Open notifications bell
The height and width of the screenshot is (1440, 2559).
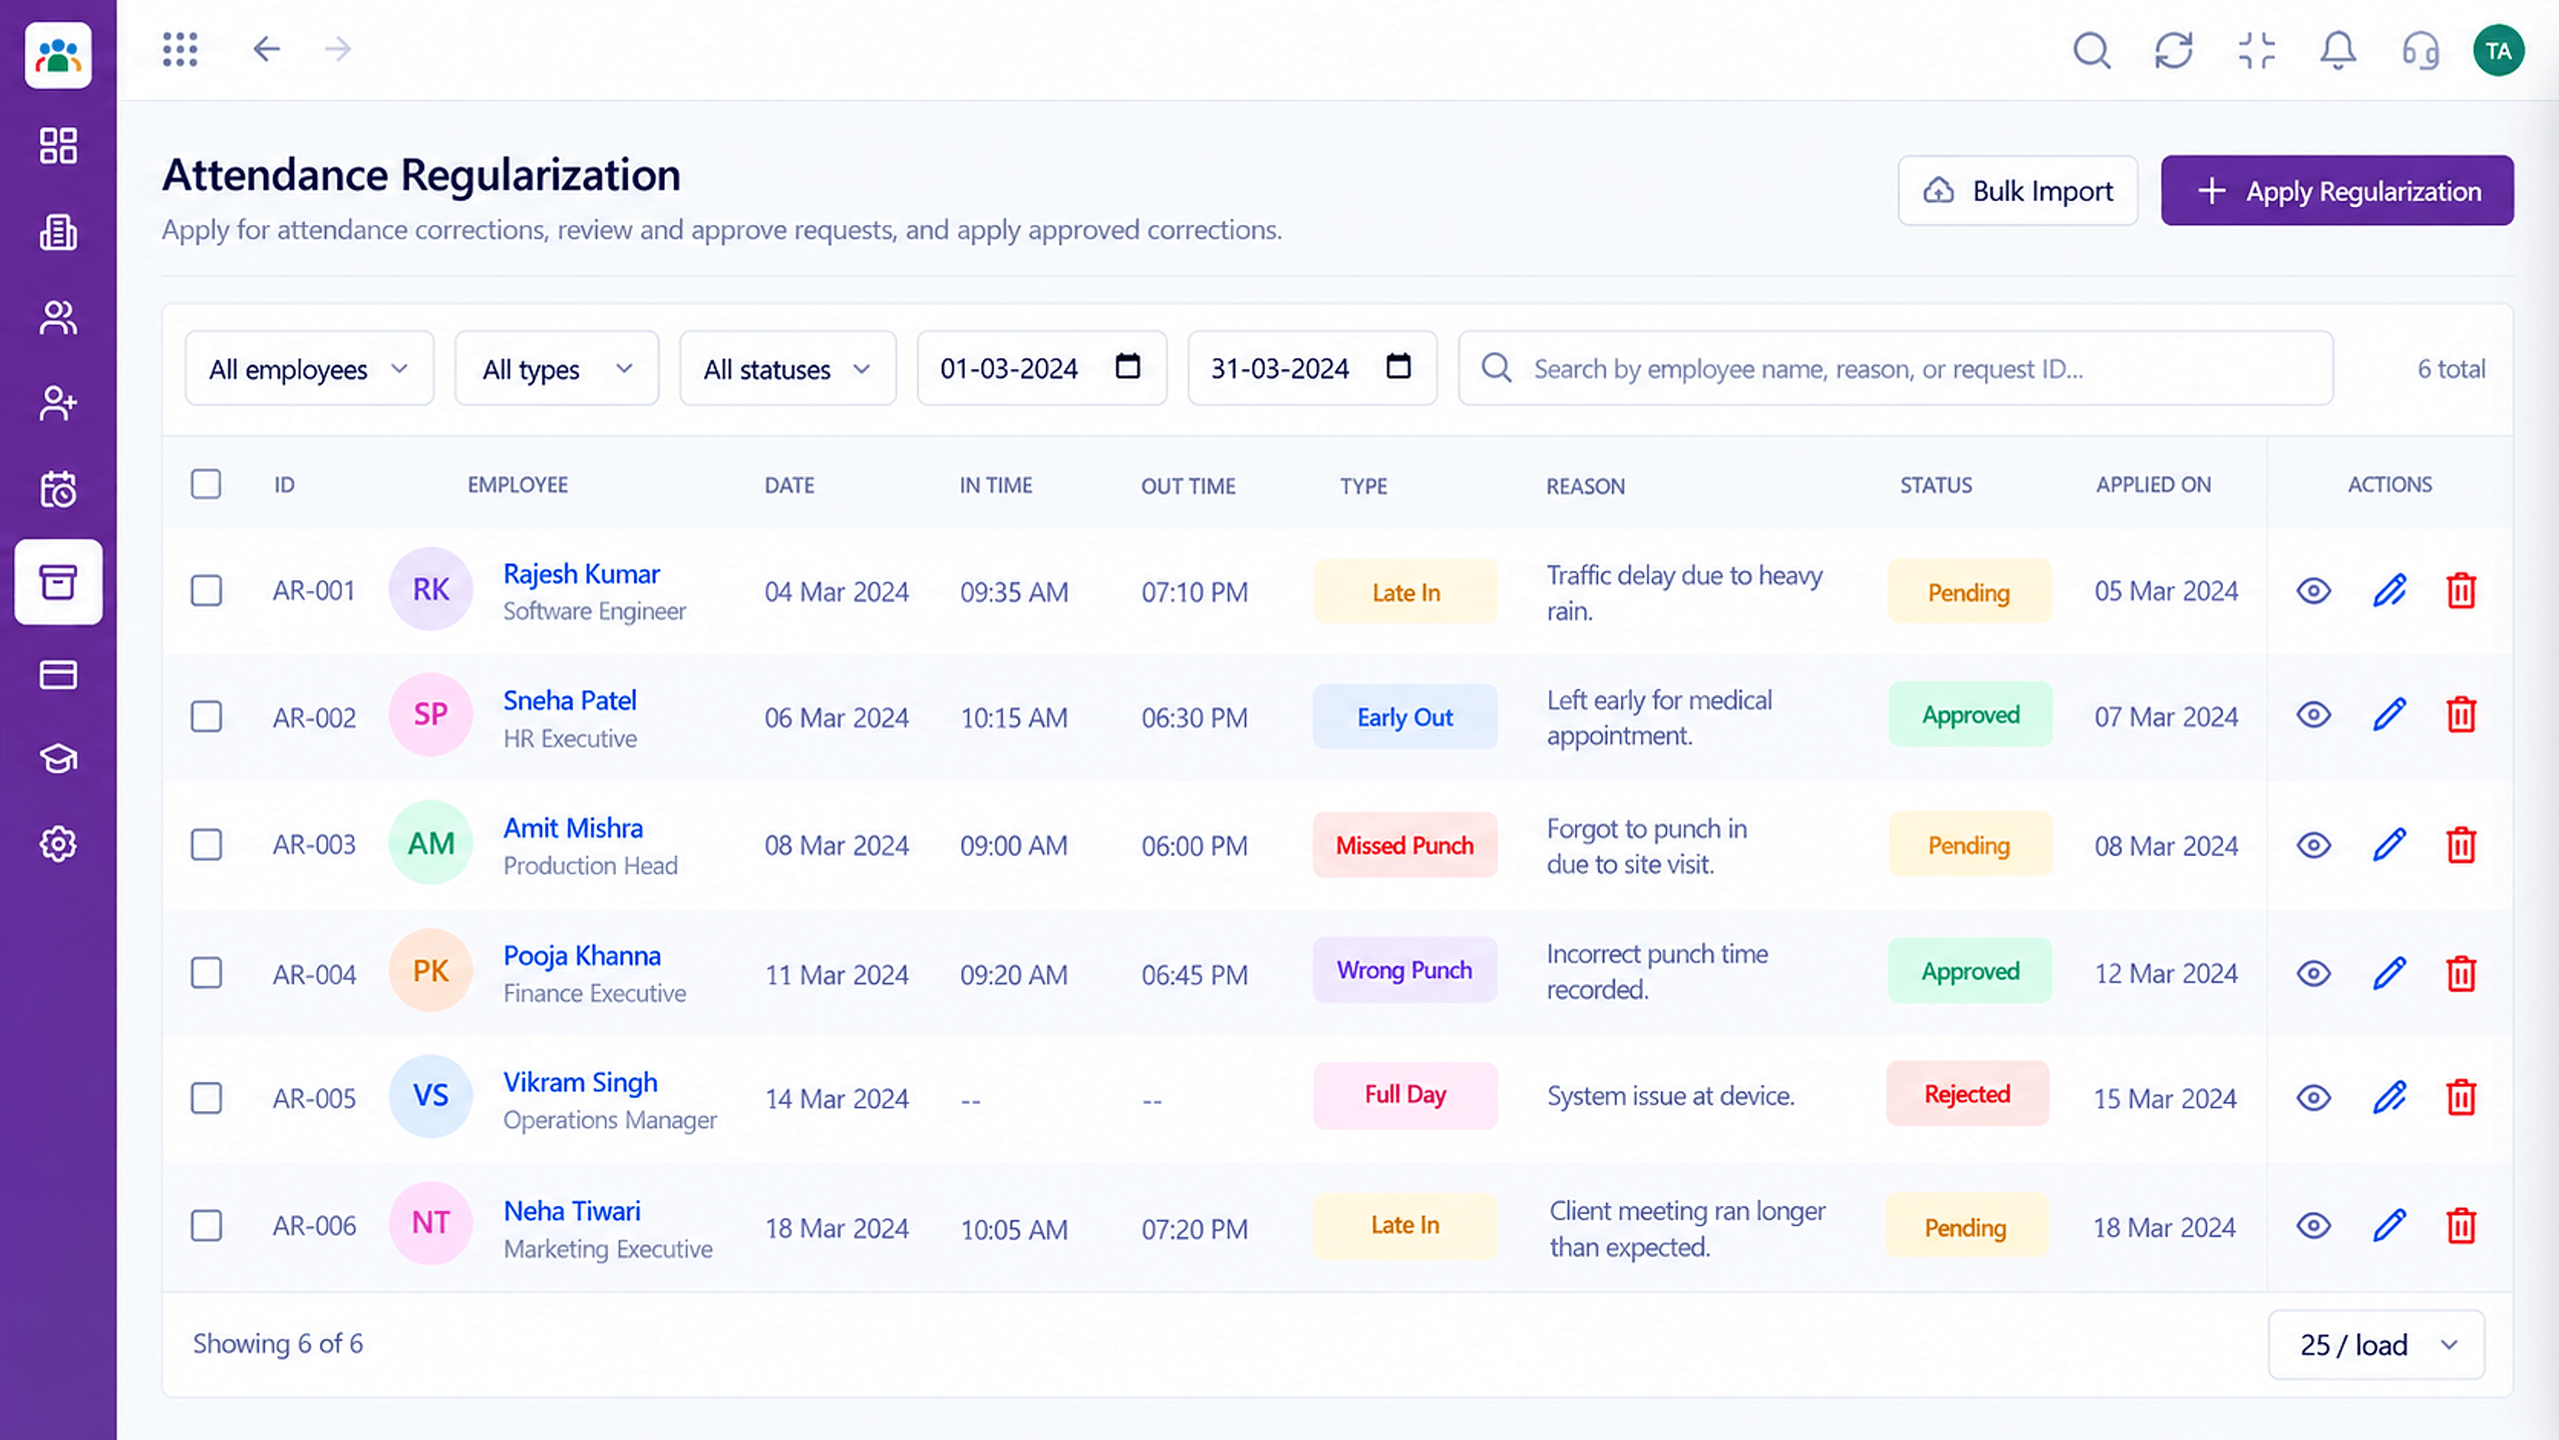click(x=2338, y=50)
